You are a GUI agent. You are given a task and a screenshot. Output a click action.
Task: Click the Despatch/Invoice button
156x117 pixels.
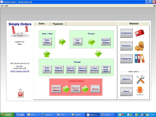pos(106,41)
